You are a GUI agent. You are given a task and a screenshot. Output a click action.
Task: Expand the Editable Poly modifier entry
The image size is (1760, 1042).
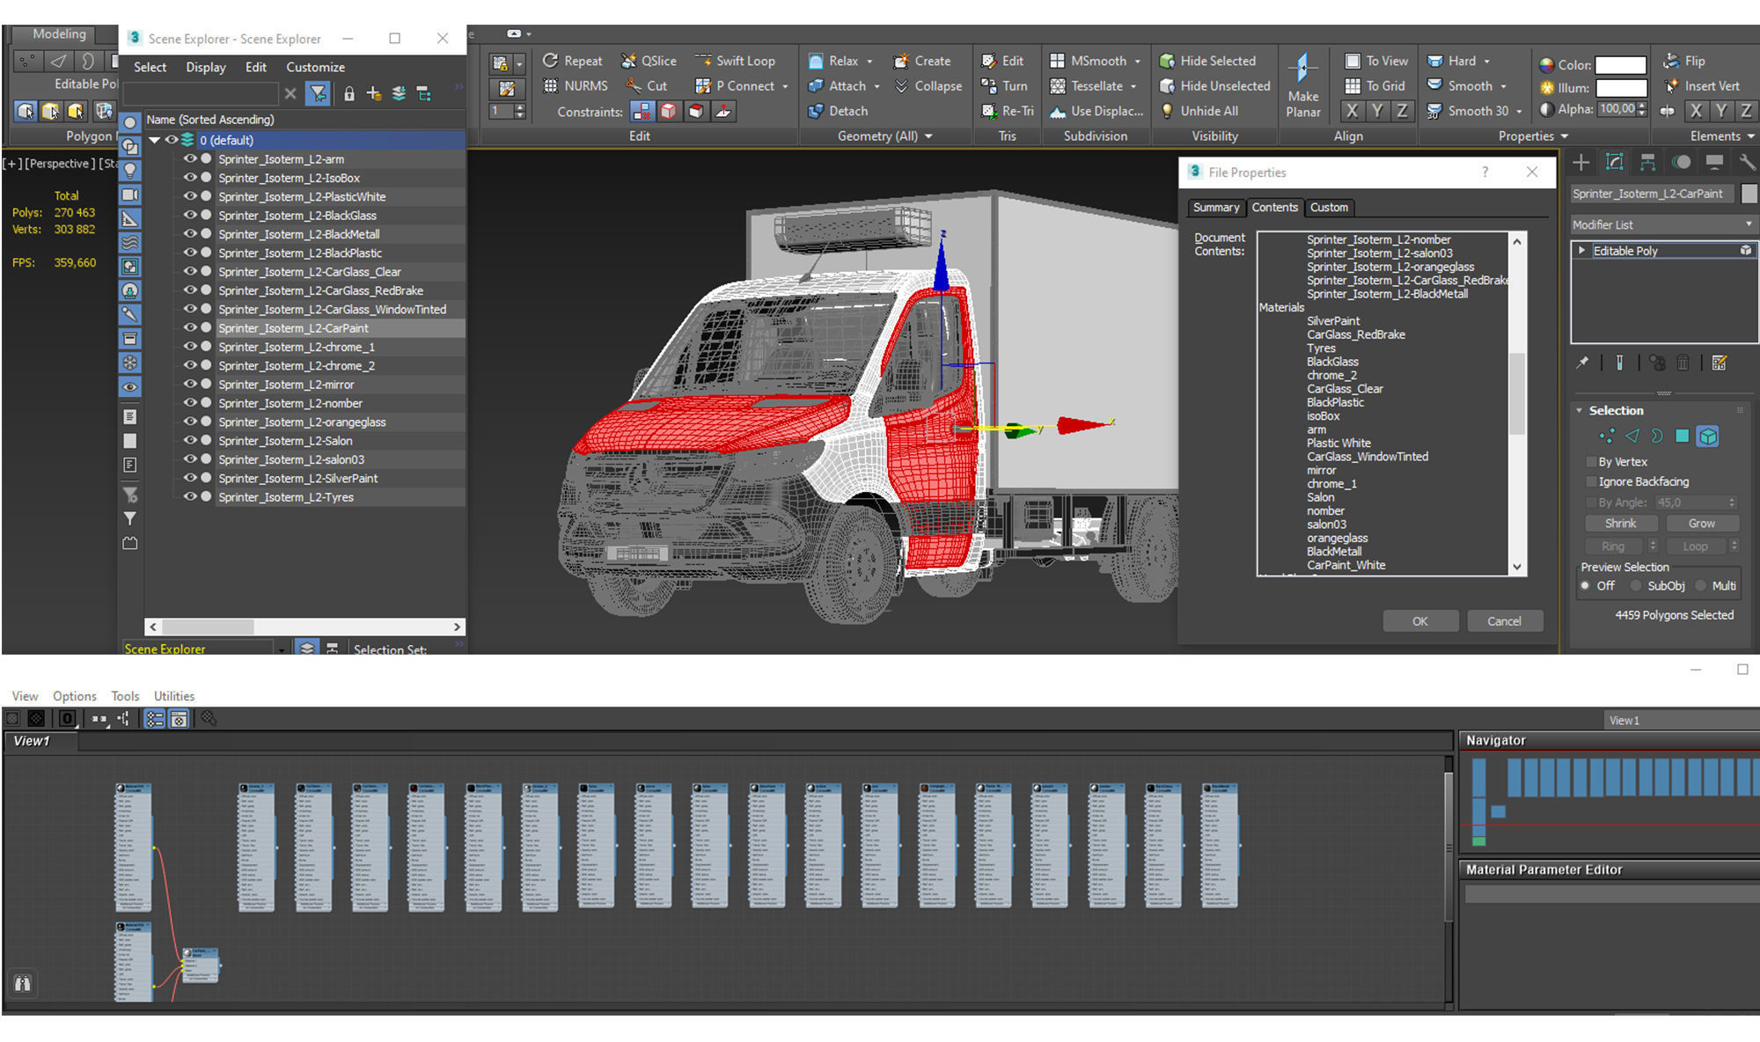[x=1582, y=251]
